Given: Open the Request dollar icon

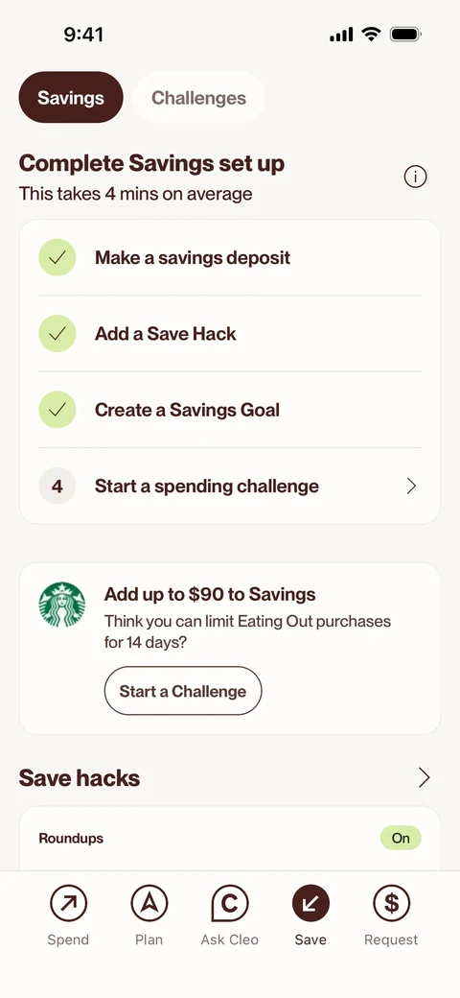Looking at the screenshot, I should click(391, 903).
